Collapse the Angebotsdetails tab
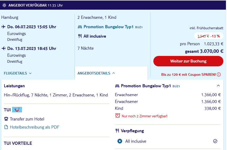Viewport: 227px width, 150px height. [96, 73]
